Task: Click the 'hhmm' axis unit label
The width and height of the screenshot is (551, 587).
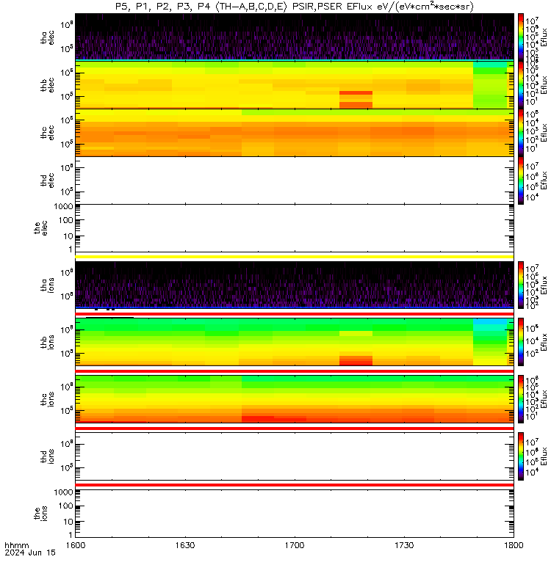Action: coord(16,545)
